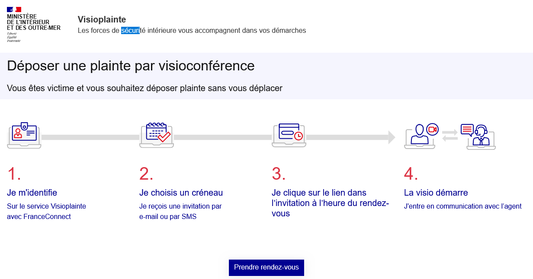Select the red step number 1
The width and height of the screenshot is (533, 279).
[x=14, y=174]
